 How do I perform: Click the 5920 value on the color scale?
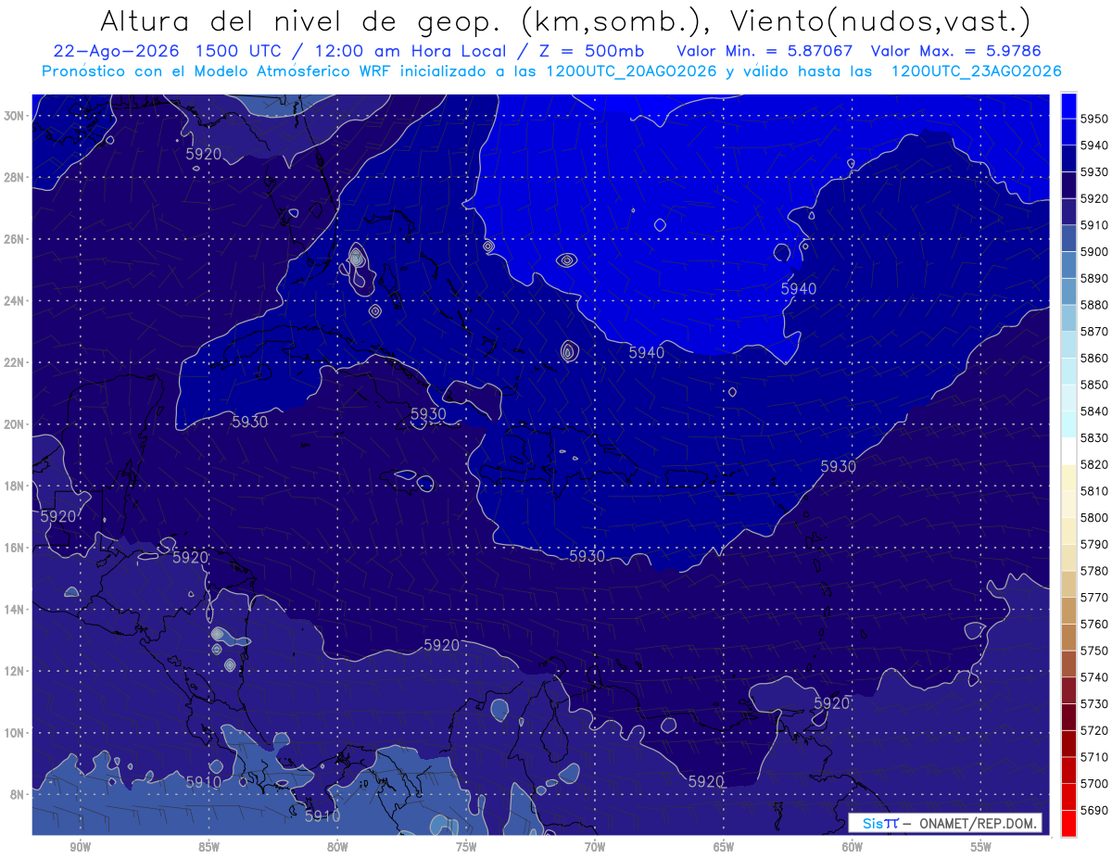pyautogui.click(x=1094, y=198)
